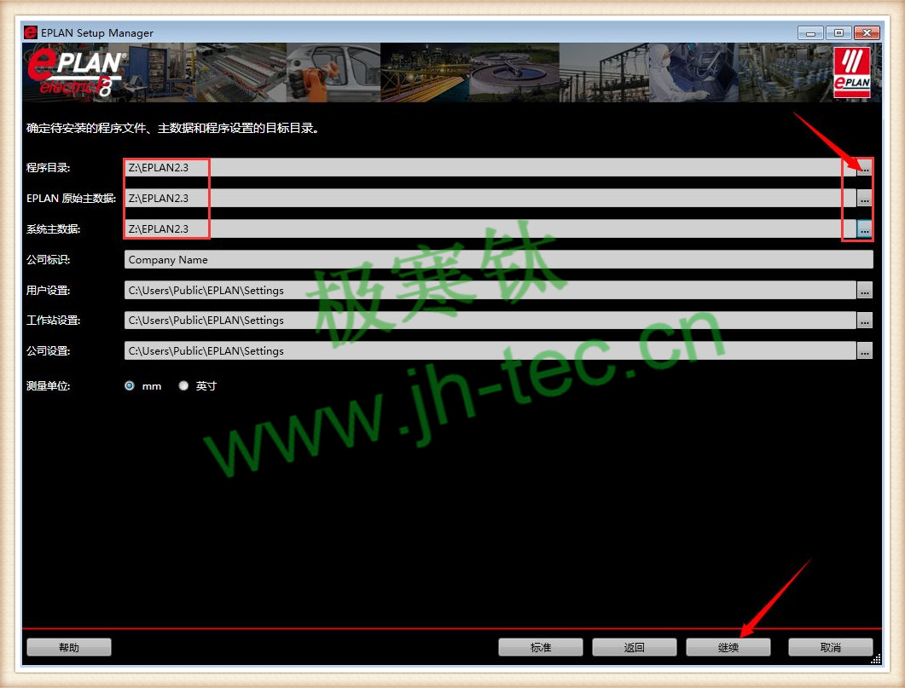Screen dimensions: 905x688
Task: Click the EPLAN 原始主数据 label
Action: point(71,199)
